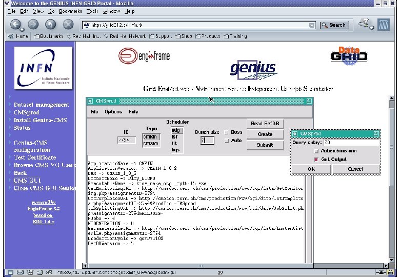Click the page horizontal scrollbar thumb

click(x=201, y=266)
